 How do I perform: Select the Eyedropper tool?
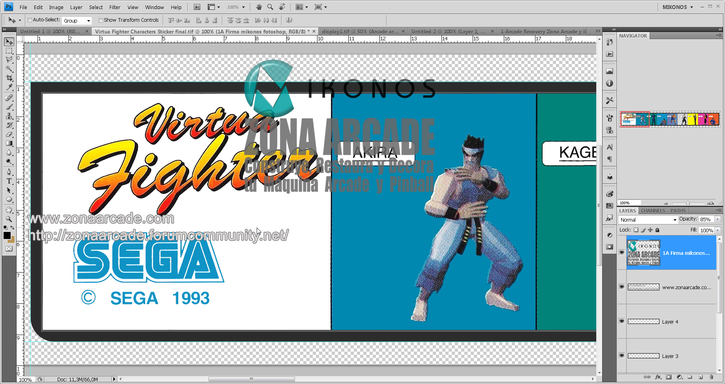[9, 87]
